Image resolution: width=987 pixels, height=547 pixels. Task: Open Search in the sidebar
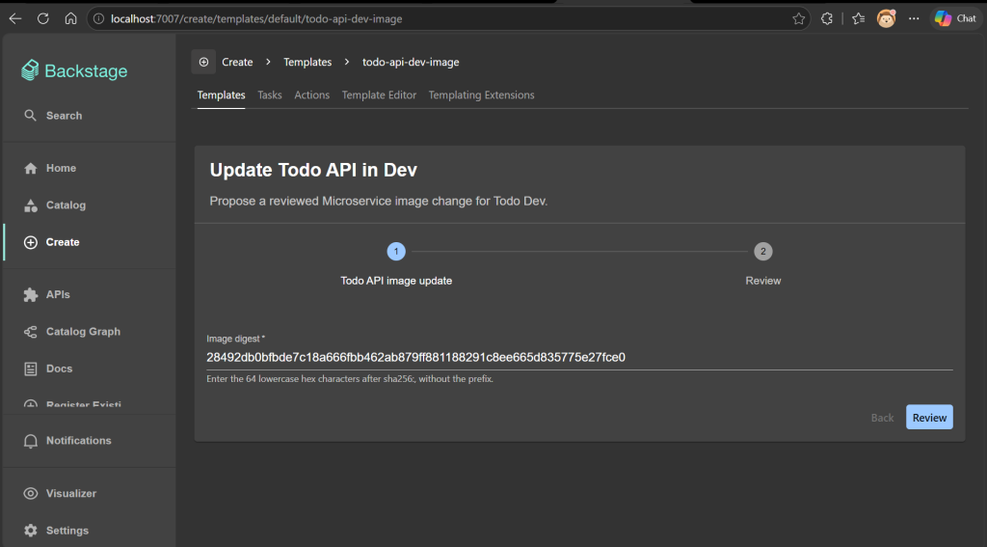89,116
